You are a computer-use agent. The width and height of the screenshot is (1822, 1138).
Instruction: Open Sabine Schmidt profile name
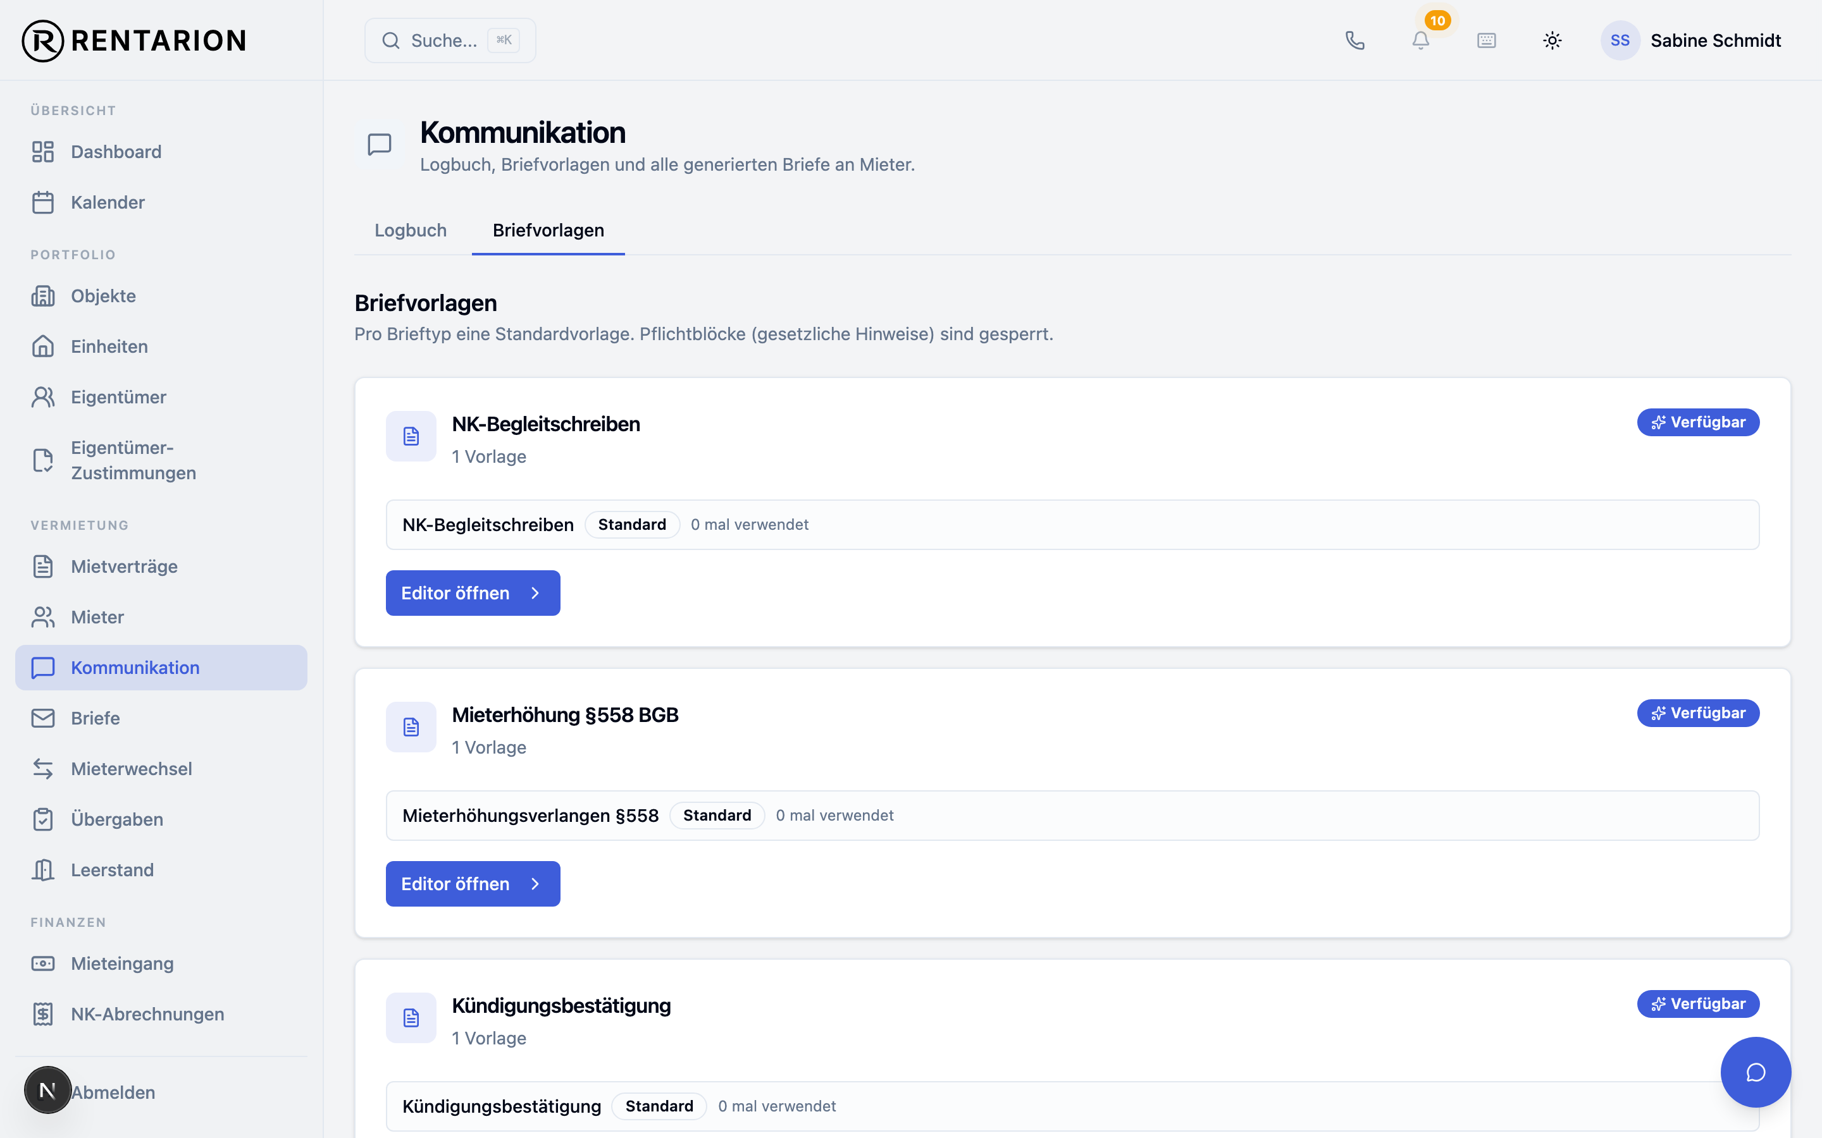point(1715,40)
